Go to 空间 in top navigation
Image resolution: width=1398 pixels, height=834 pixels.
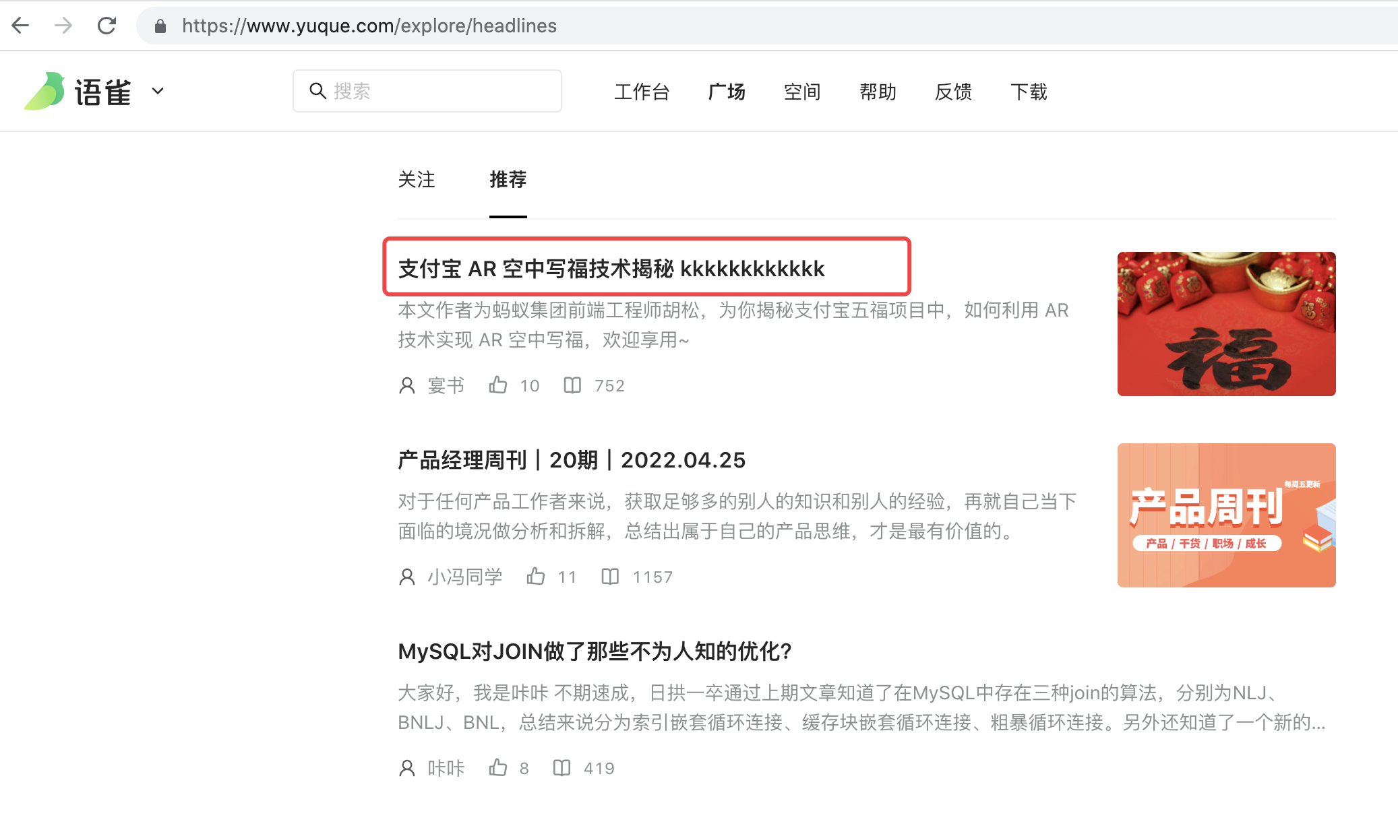[x=802, y=92]
